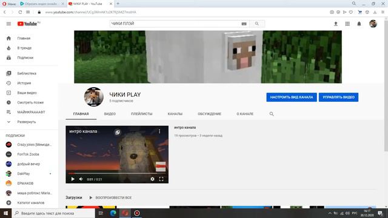Open the on-screen keyboard in search box

point(244,24)
